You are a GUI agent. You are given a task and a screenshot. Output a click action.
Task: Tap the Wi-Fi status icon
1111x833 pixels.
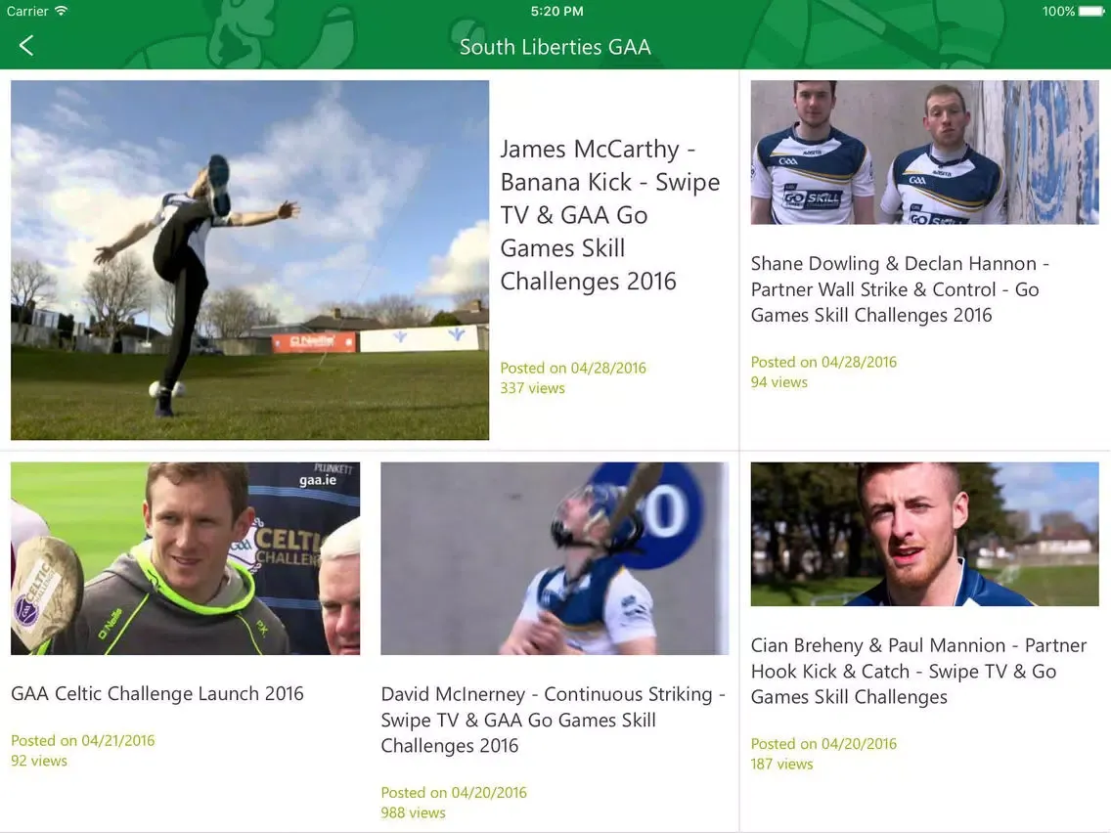[61, 11]
